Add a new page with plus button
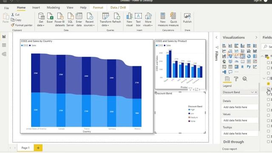272x153 pixels. [x=38, y=148]
